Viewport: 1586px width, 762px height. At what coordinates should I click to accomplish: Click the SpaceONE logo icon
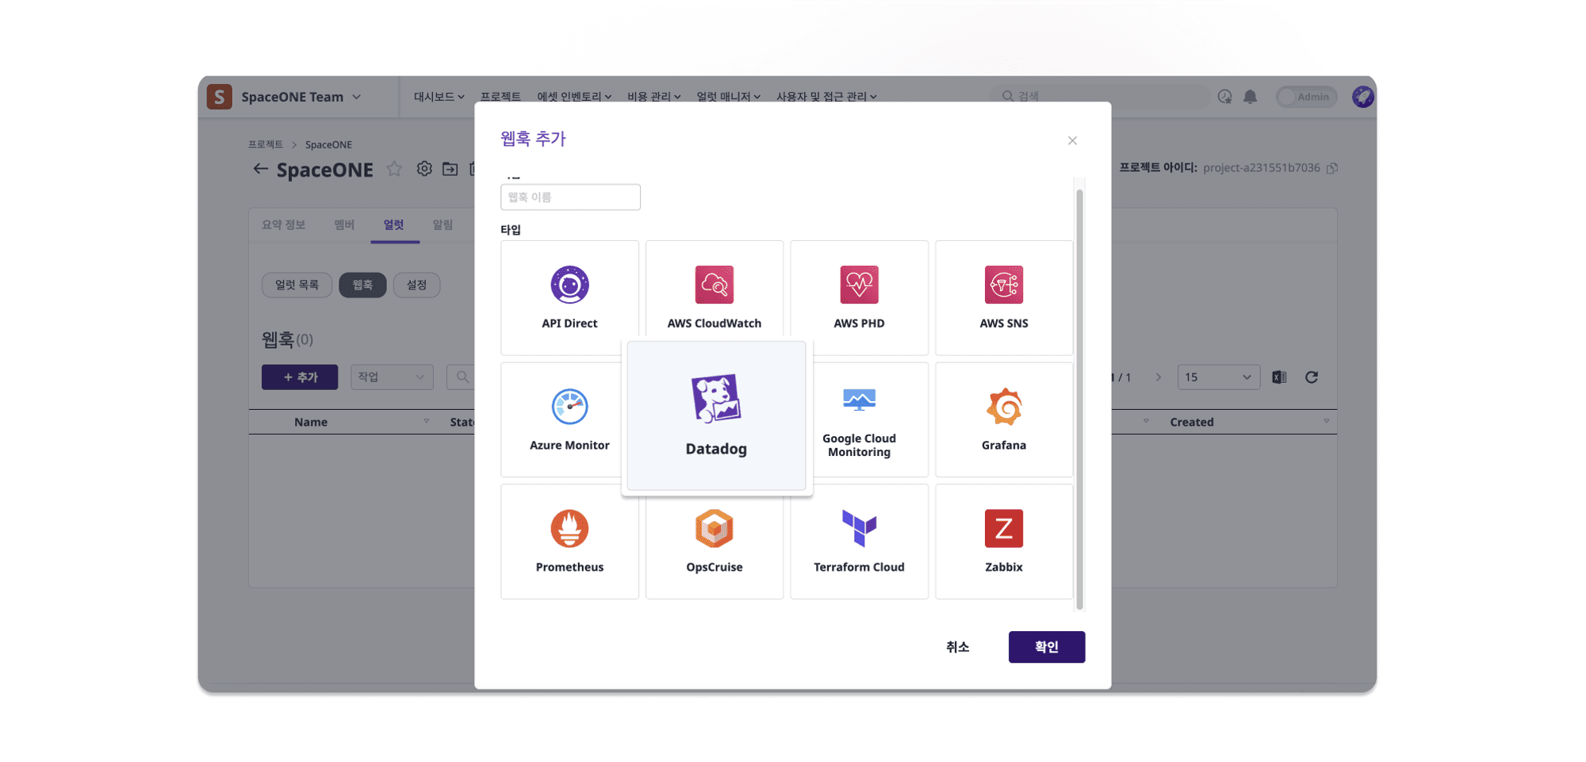click(x=220, y=97)
